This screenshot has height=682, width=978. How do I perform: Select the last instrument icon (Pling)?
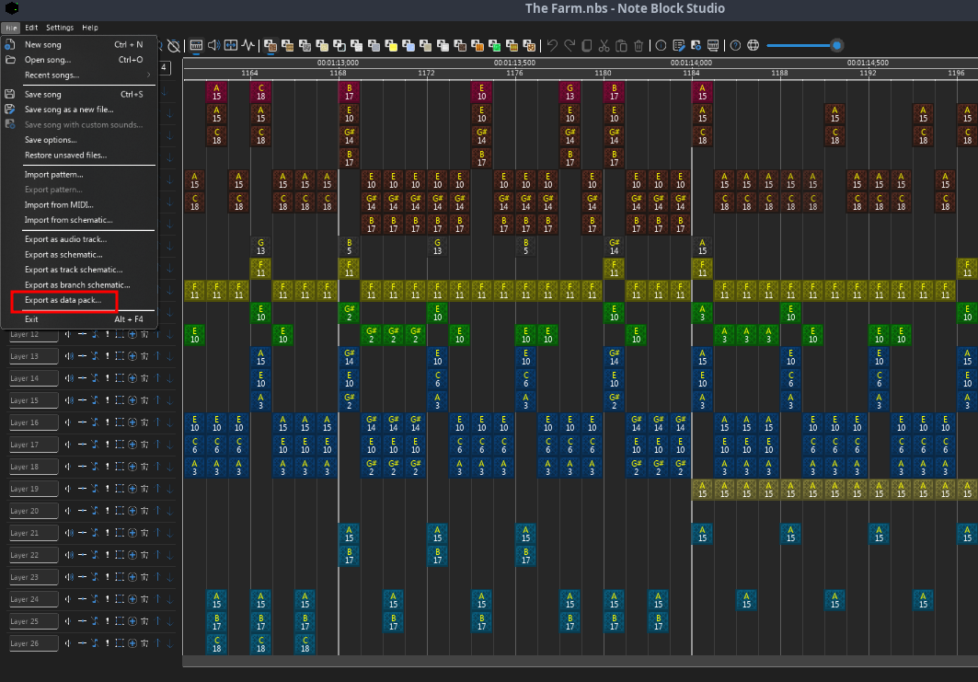[529, 45]
